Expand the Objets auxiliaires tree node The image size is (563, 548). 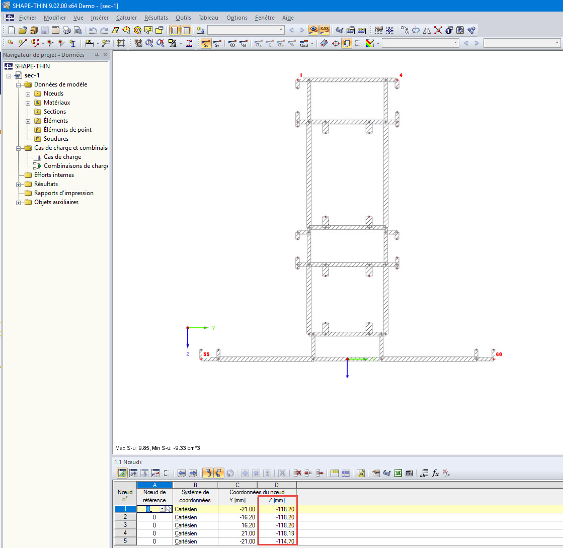coord(18,203)
